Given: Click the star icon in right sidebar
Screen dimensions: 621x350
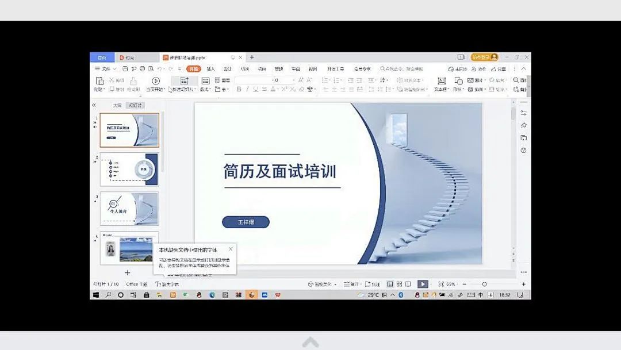Looking at the screenshot, I should coord(524,125).
